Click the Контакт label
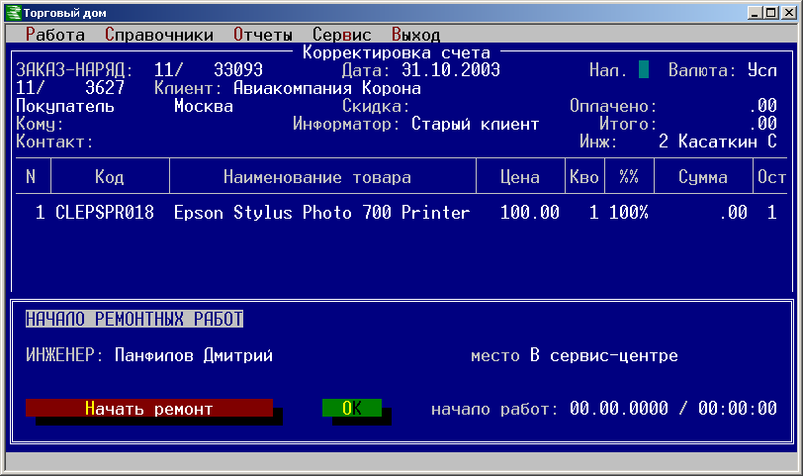803x476 pixels. (54, 141)
